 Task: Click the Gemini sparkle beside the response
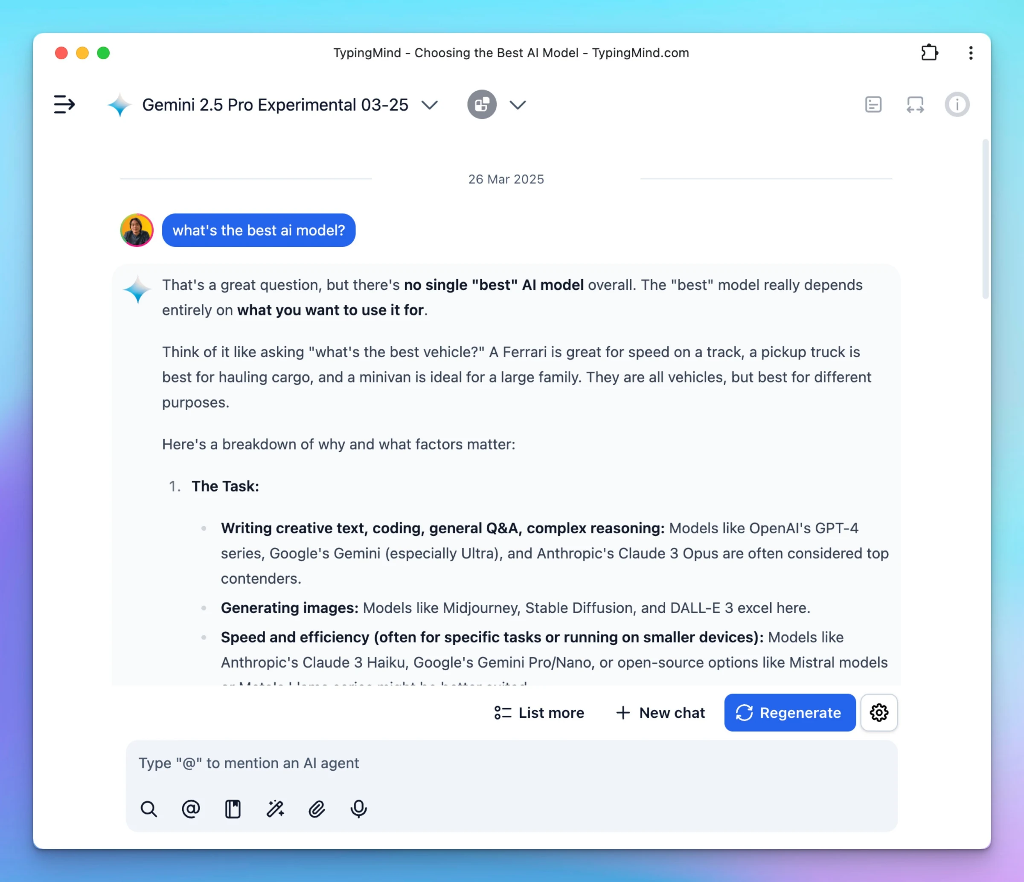tap(137, 289)
